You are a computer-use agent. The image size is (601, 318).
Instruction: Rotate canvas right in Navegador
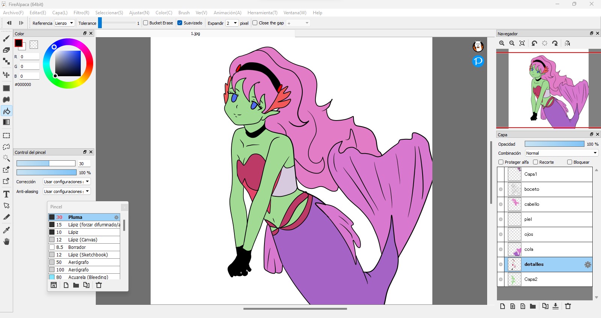pyautogui.click(x=555, y=43)
